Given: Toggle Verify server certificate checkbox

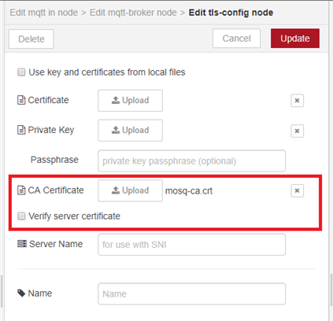Looking at the screenshot, I should click(21, 216).
